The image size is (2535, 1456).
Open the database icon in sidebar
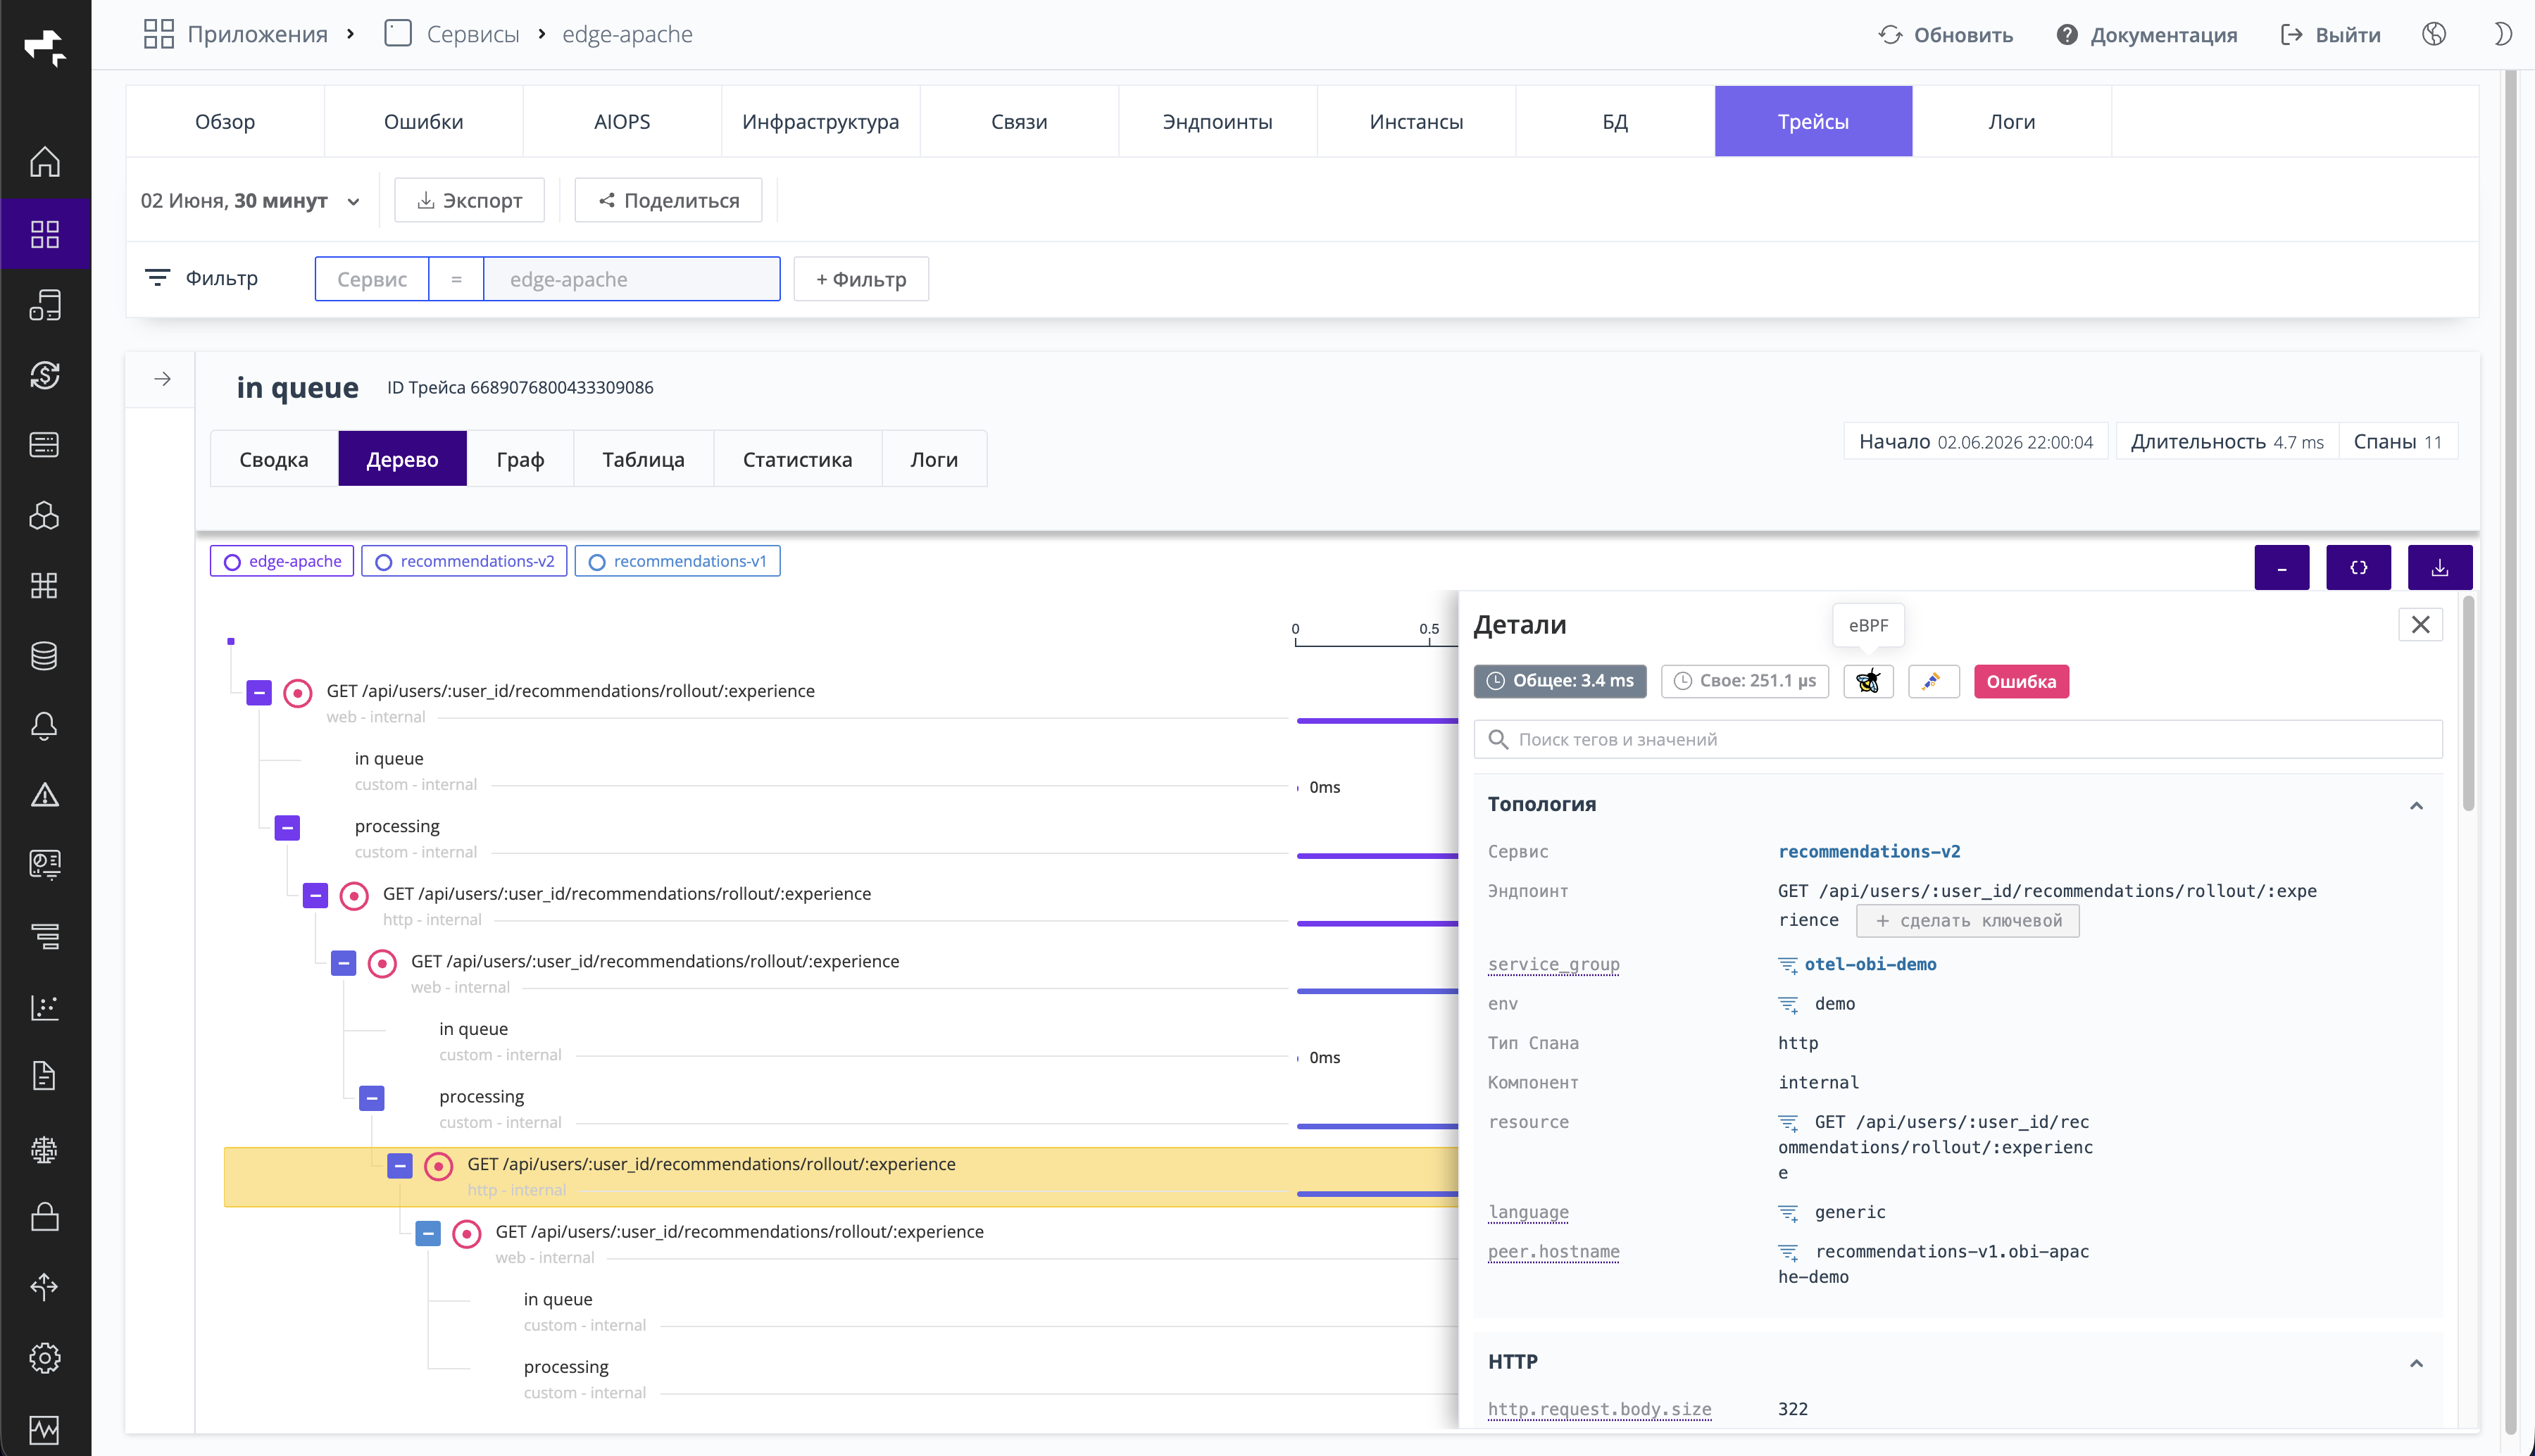pyautogui.click(x=45, y=656)
